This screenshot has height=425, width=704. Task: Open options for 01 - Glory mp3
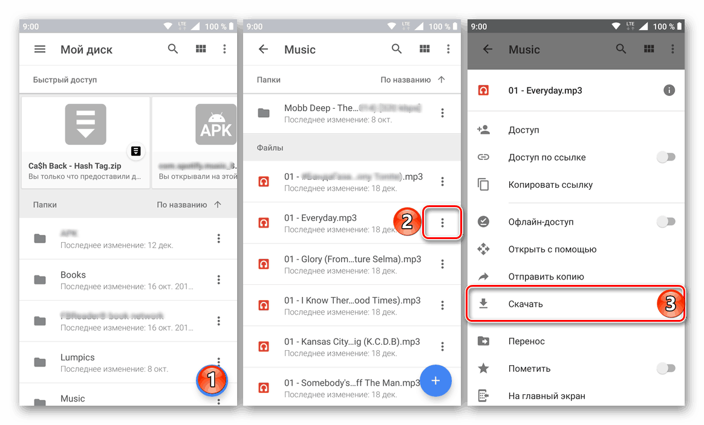tap(442, 264)
